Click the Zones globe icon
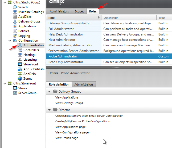Image resolution: width=172 pixels, height=148 pixels. coord(20,79)
